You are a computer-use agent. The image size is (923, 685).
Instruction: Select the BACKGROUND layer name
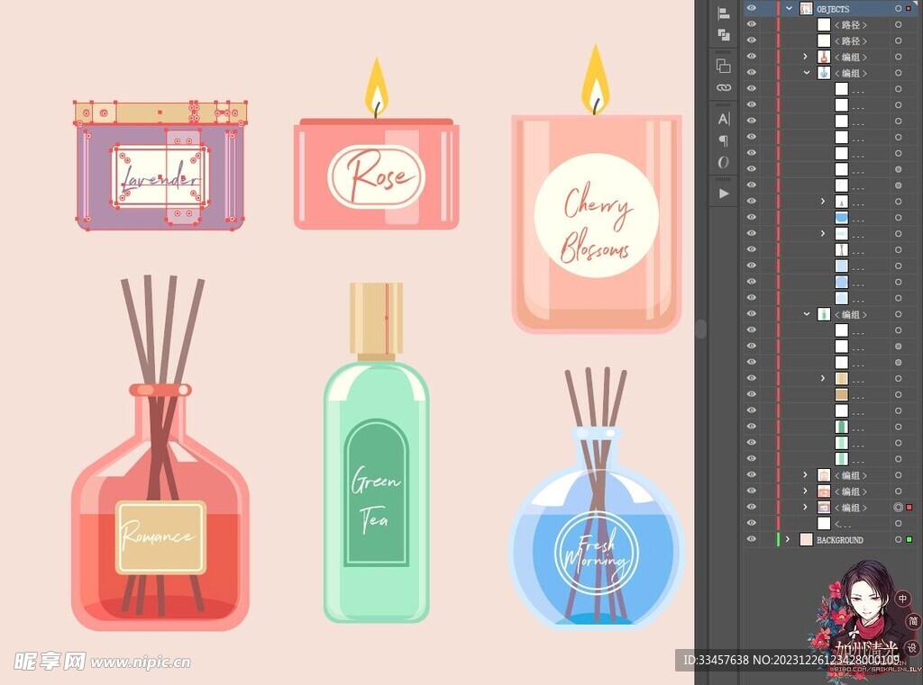point(840,540)
